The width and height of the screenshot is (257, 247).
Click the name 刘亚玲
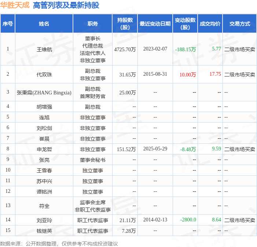(44, 221)
